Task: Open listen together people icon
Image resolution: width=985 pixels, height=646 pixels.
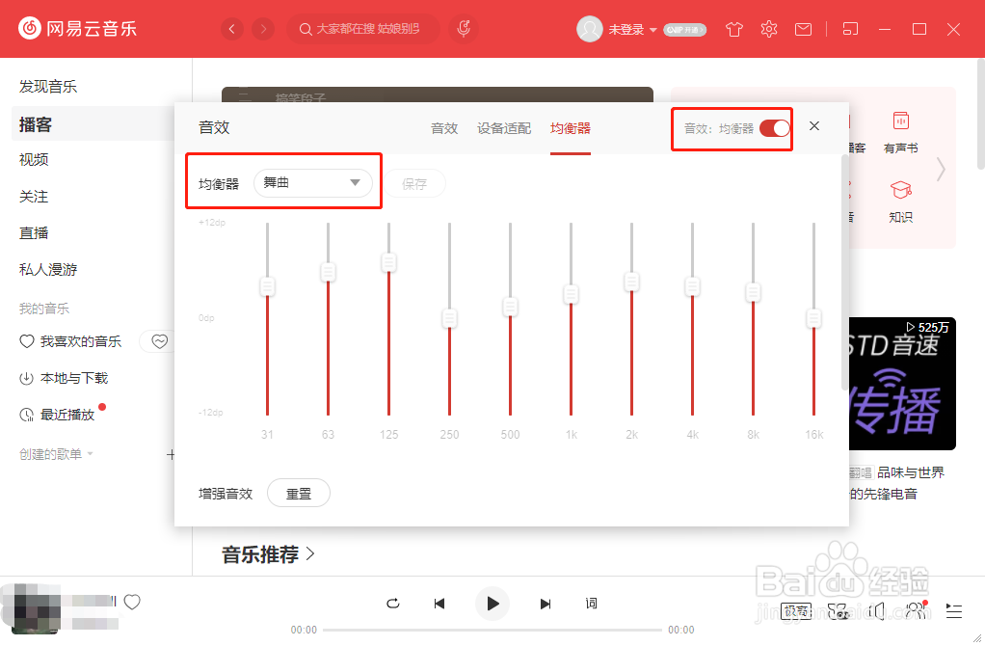Action: pos(916,610)
